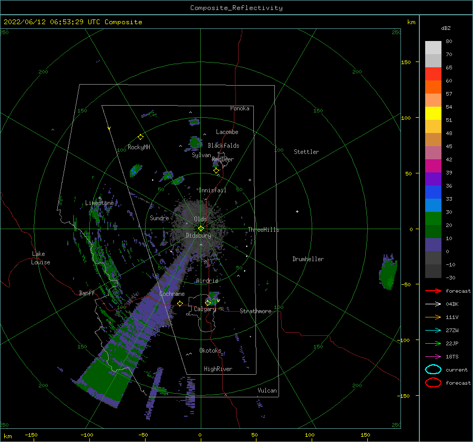Click the blue 33 dBZ color swatch
This screenshot has height=442, width=473.
tap(433, 192)
